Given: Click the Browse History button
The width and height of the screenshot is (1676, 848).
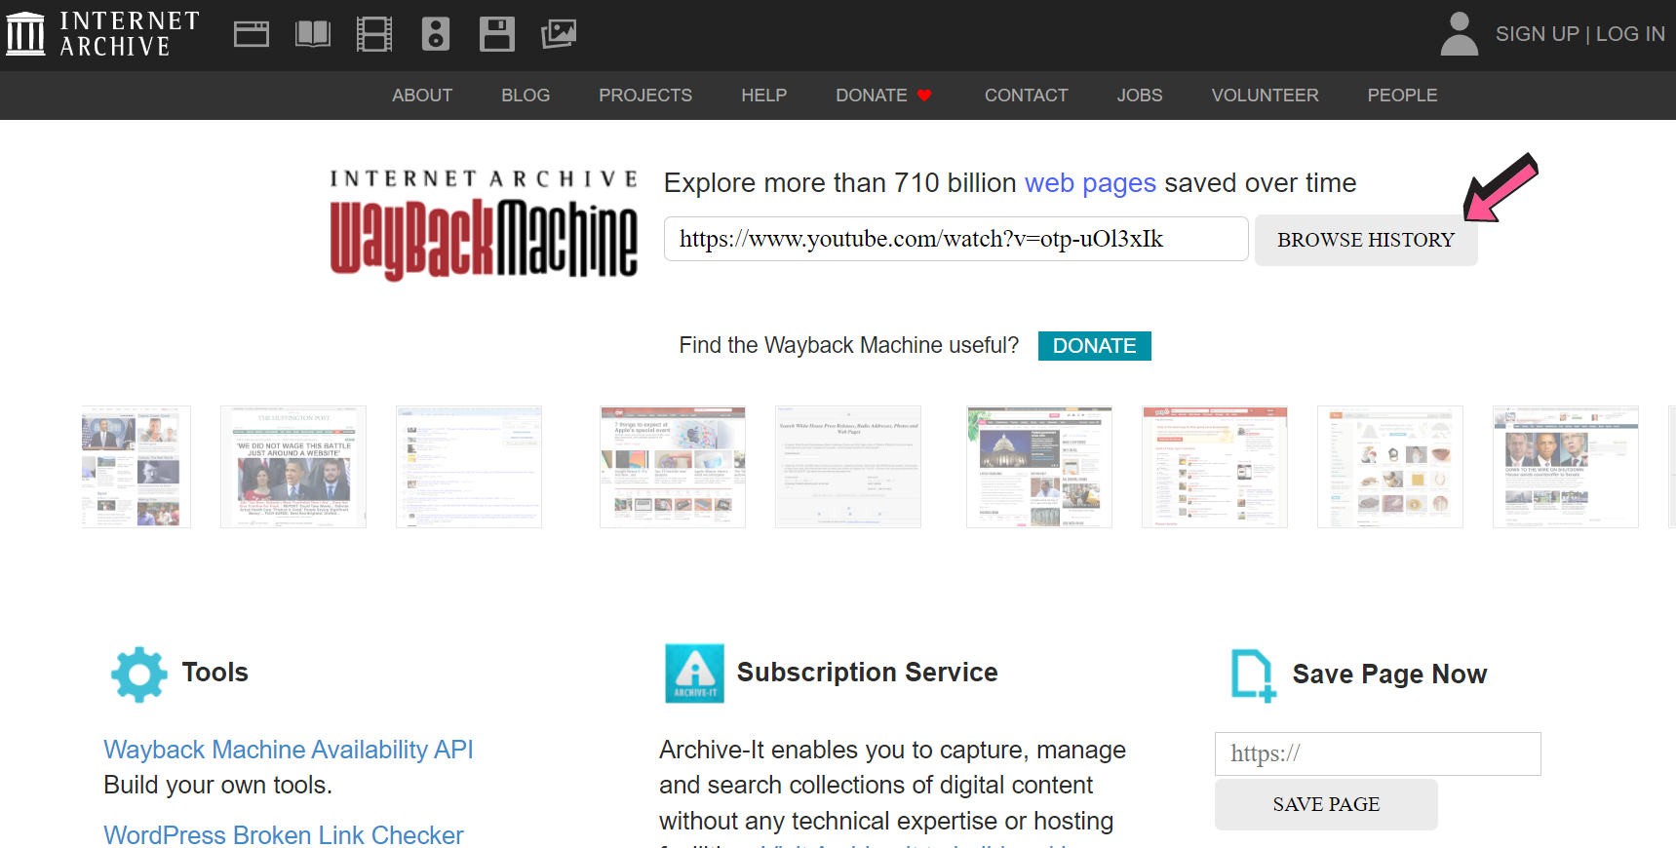Looking at the screenshot, I should [x=1366, y=240].
